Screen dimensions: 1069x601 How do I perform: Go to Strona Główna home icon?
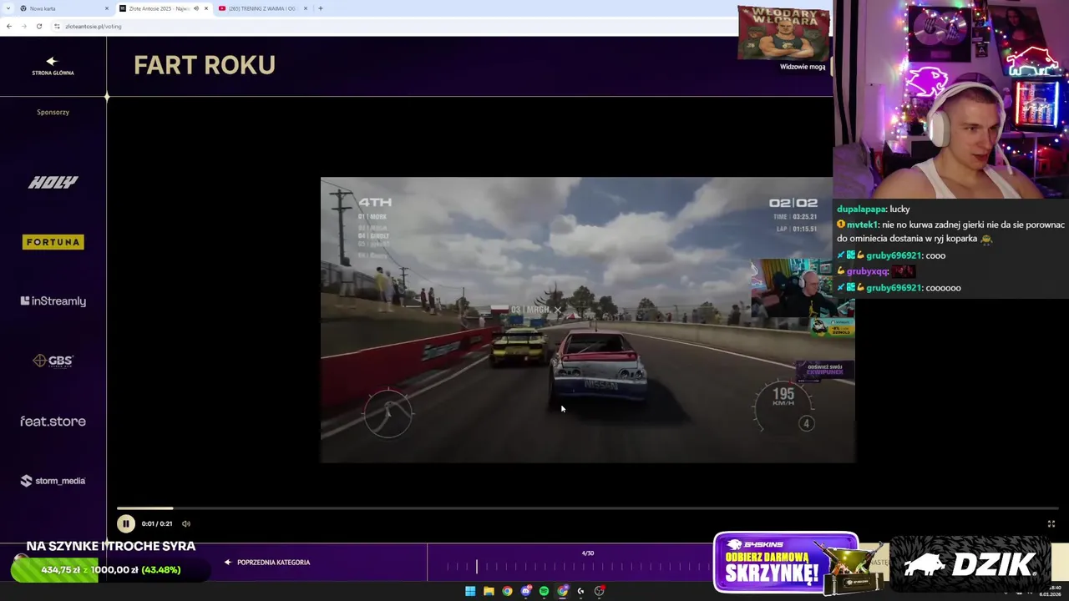[x=53, y=66]
